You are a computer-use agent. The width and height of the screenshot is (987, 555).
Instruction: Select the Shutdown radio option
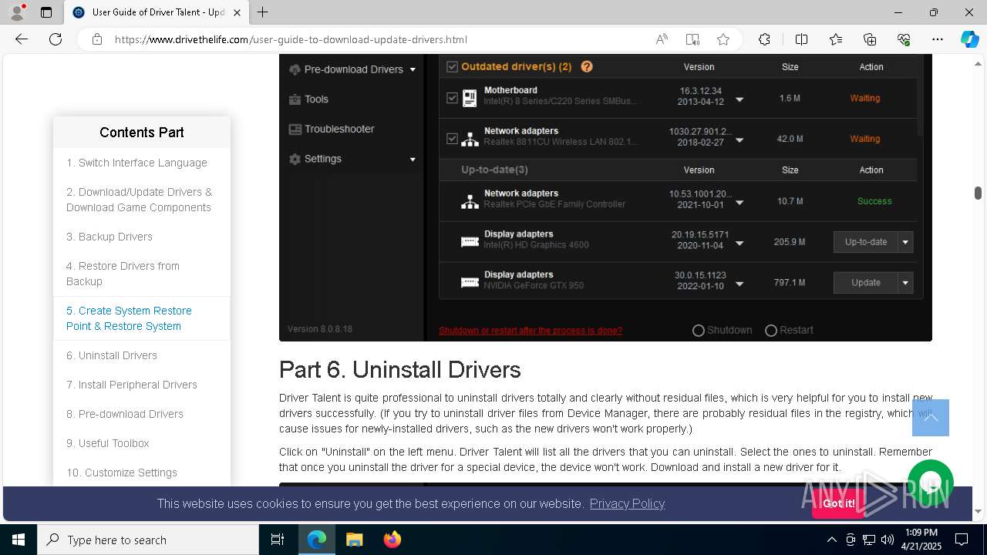pyautogui.click(x=699, y=330)
